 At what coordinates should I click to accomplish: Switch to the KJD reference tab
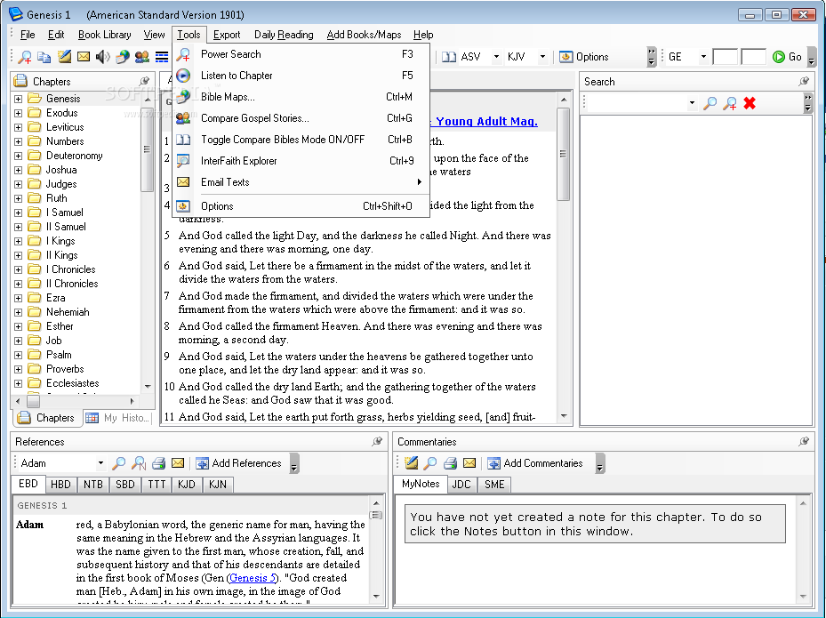pyautogui.click(x=187, y=485)
